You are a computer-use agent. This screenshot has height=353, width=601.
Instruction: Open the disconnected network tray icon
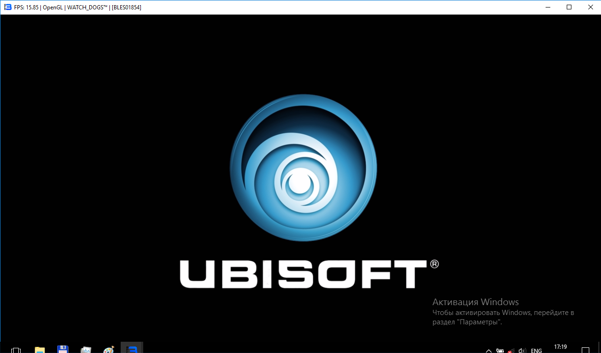[x=511, y=351]
